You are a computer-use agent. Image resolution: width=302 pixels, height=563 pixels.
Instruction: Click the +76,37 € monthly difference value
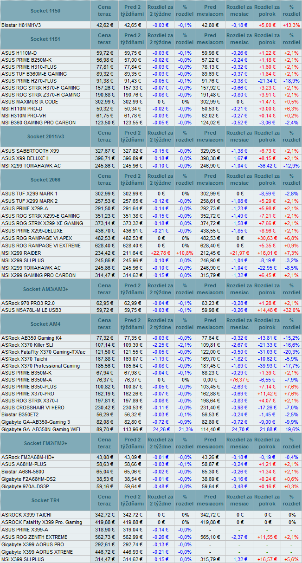[239, 380]
